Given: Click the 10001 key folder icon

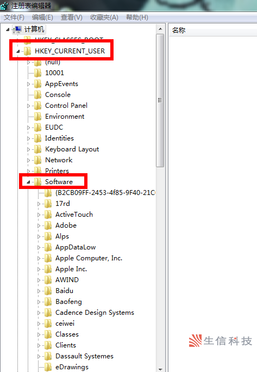Looking at the screenshot, I should pos(37,73).
